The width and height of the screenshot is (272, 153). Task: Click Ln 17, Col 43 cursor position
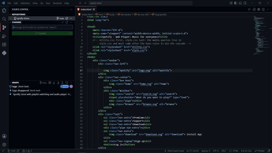point(192,151)
